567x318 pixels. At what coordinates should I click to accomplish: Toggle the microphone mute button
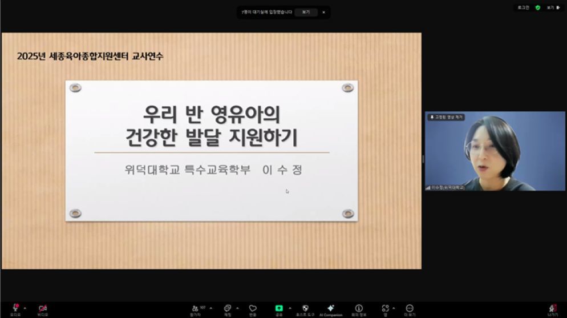15,308
